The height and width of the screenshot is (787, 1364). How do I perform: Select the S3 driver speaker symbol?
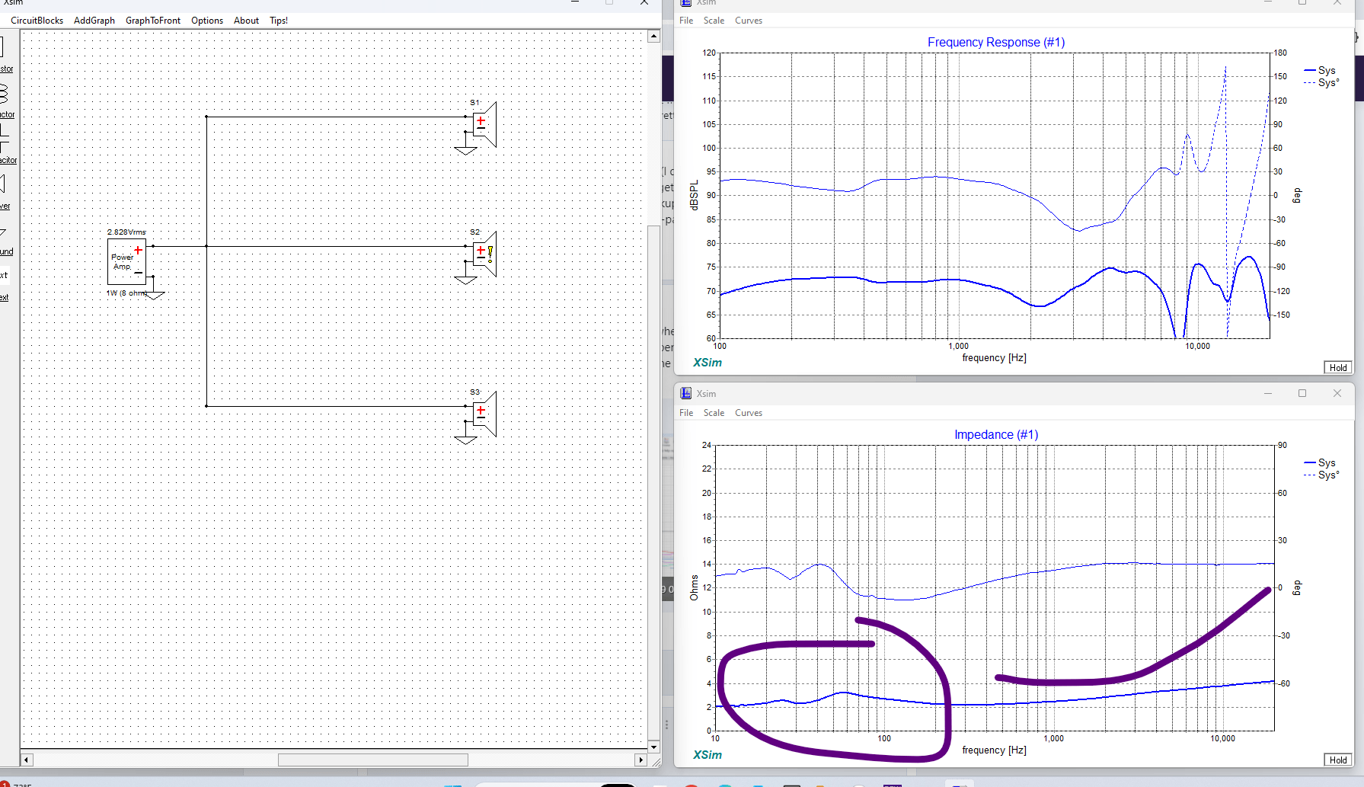click(484, 414)
